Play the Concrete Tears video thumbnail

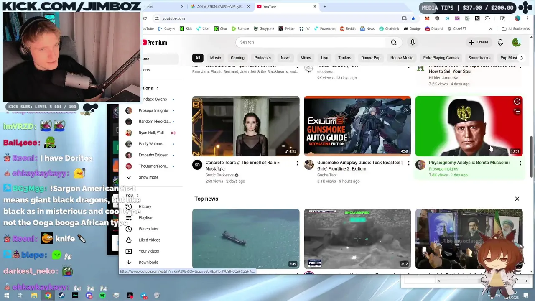[x=246, y=126]
